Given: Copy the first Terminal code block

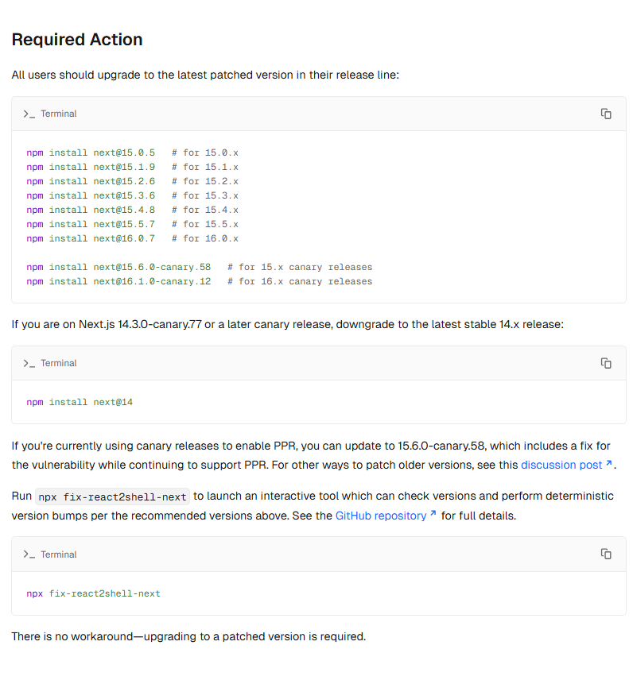Looking at the screenshot, I should click(x=606, y=114).
